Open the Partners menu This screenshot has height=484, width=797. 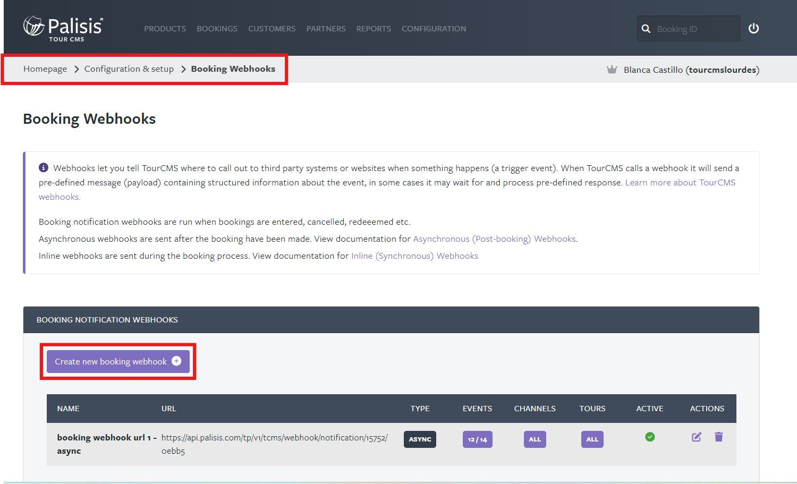[x=326, y=29]
